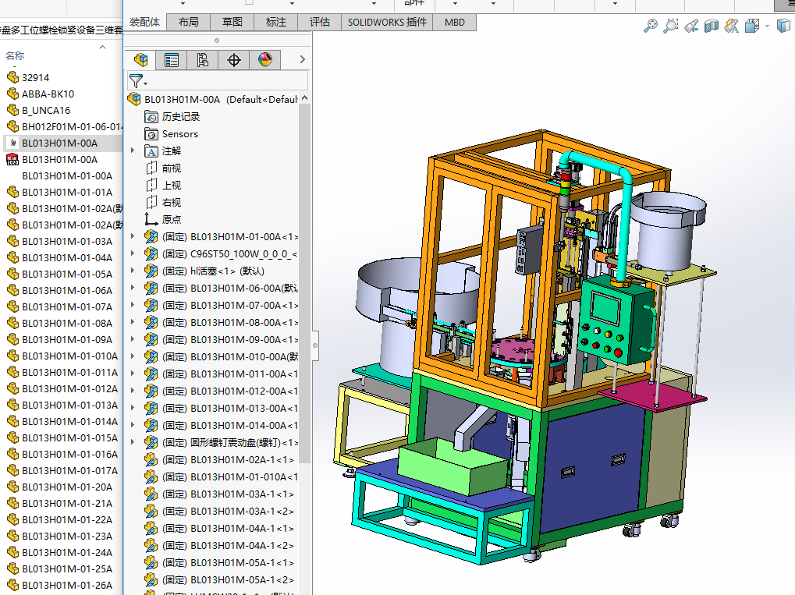
Task: Open the SOLIDWORKS 插件 tab
Action: click(x=387, y=22)
